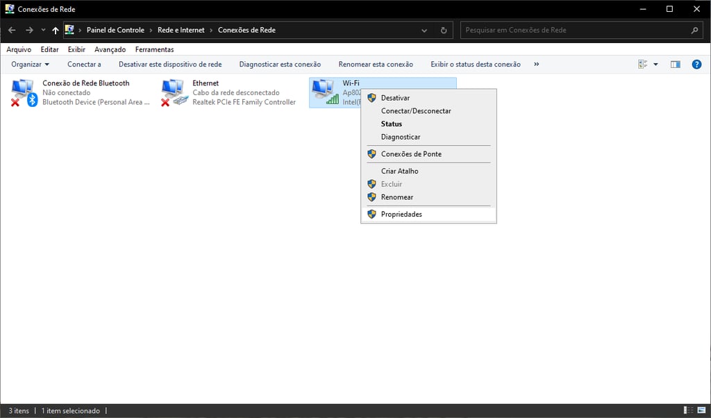Select the Conexão de Rede Bluetooth adapter icon
The width and height of the screenshot is (711, 418).
coord(24,92)
